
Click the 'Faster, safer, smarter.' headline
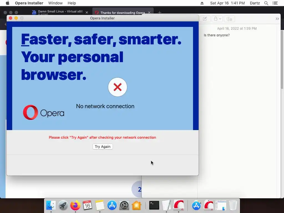(101, 39)
